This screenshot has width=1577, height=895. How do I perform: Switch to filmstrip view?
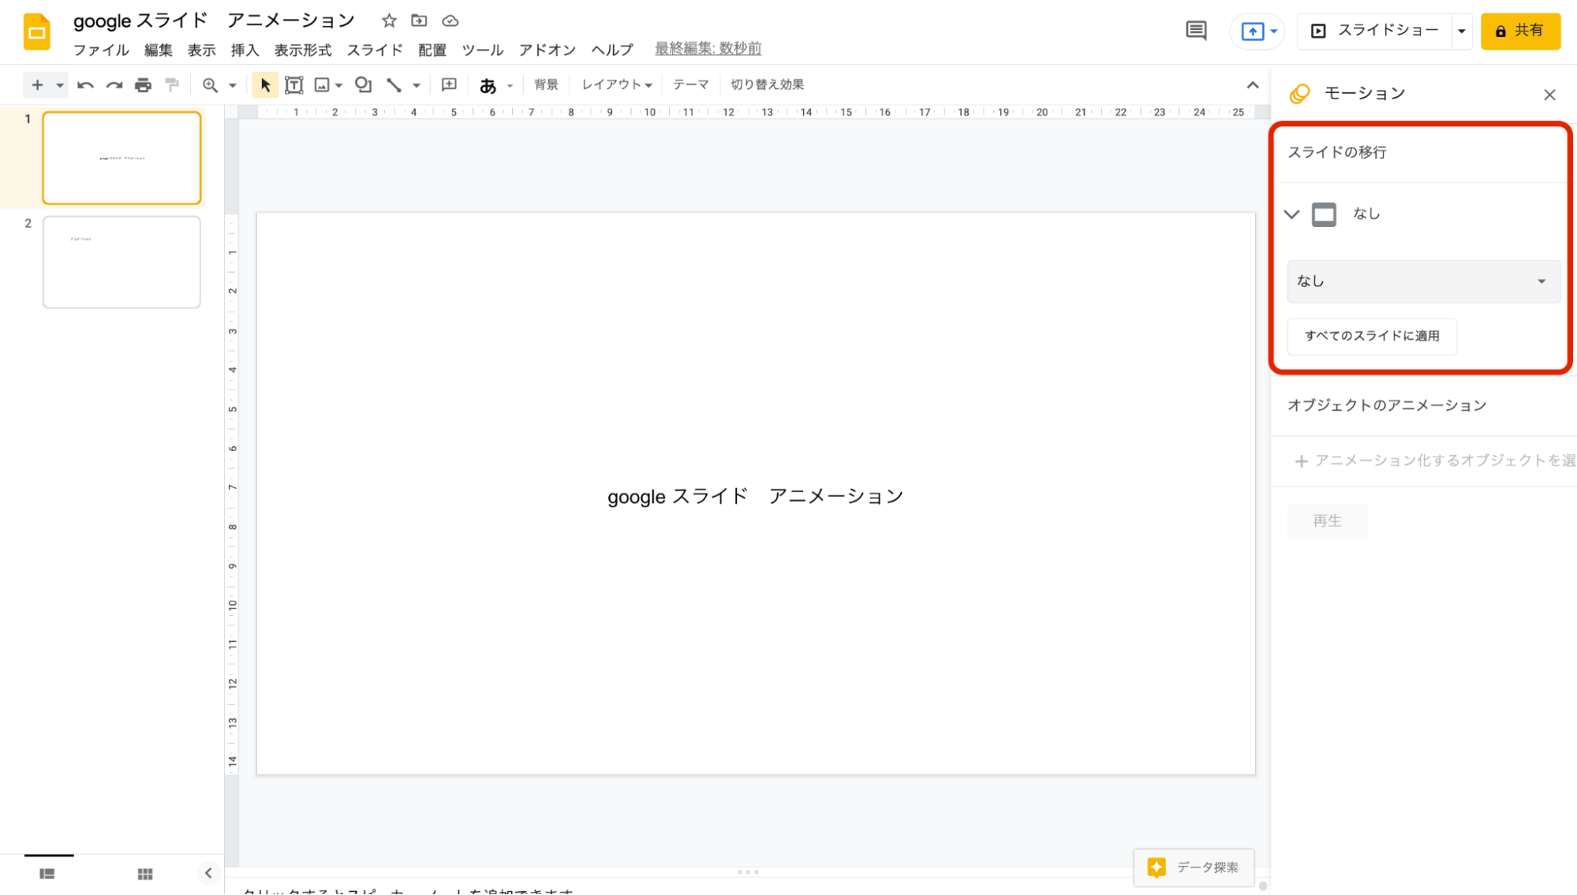(x=47, y=874)
